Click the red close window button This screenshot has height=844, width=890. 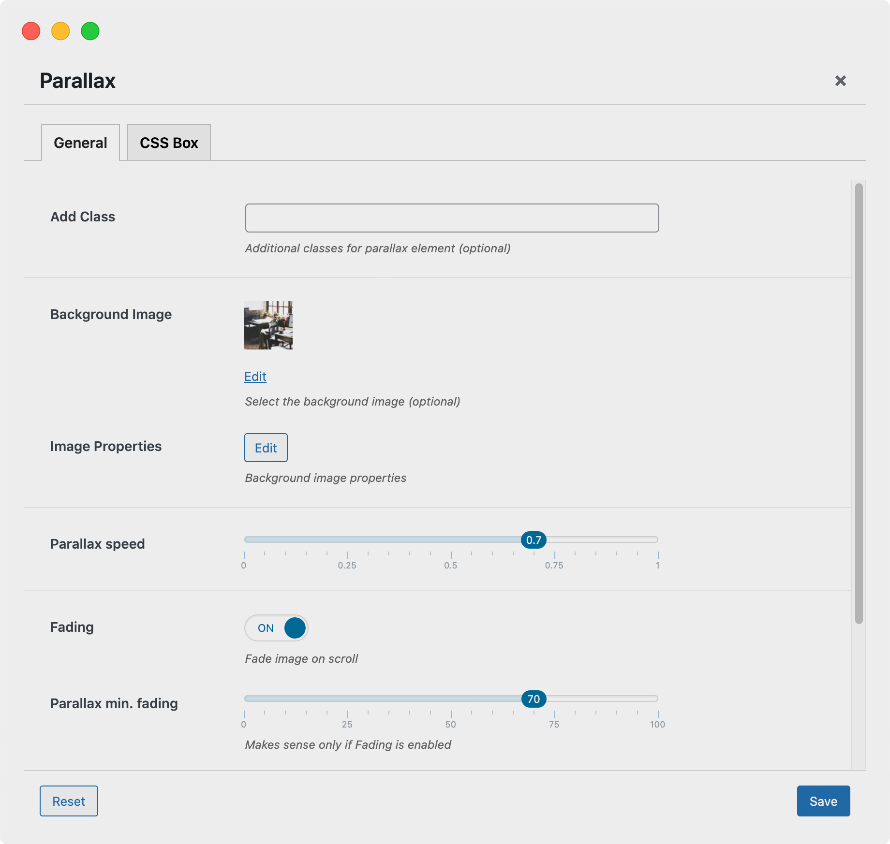pyautogui.click(x=31, y=31)
